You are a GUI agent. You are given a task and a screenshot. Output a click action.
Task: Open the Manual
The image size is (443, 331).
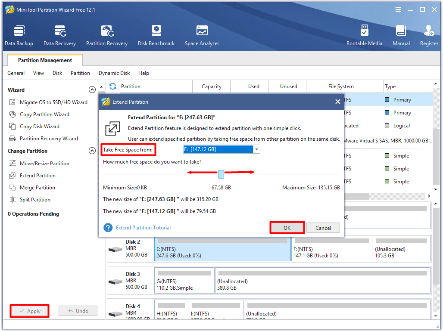[401, 36]
